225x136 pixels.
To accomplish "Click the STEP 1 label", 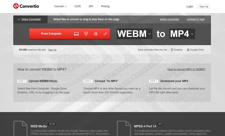I will click(x=22, y=81).
